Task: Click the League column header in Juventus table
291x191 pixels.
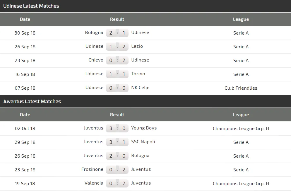Action: pos(241,115)
